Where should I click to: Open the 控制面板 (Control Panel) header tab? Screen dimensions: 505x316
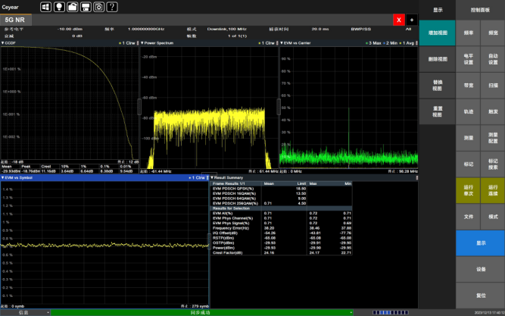480,10
